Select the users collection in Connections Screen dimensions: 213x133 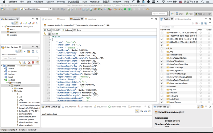12,29
